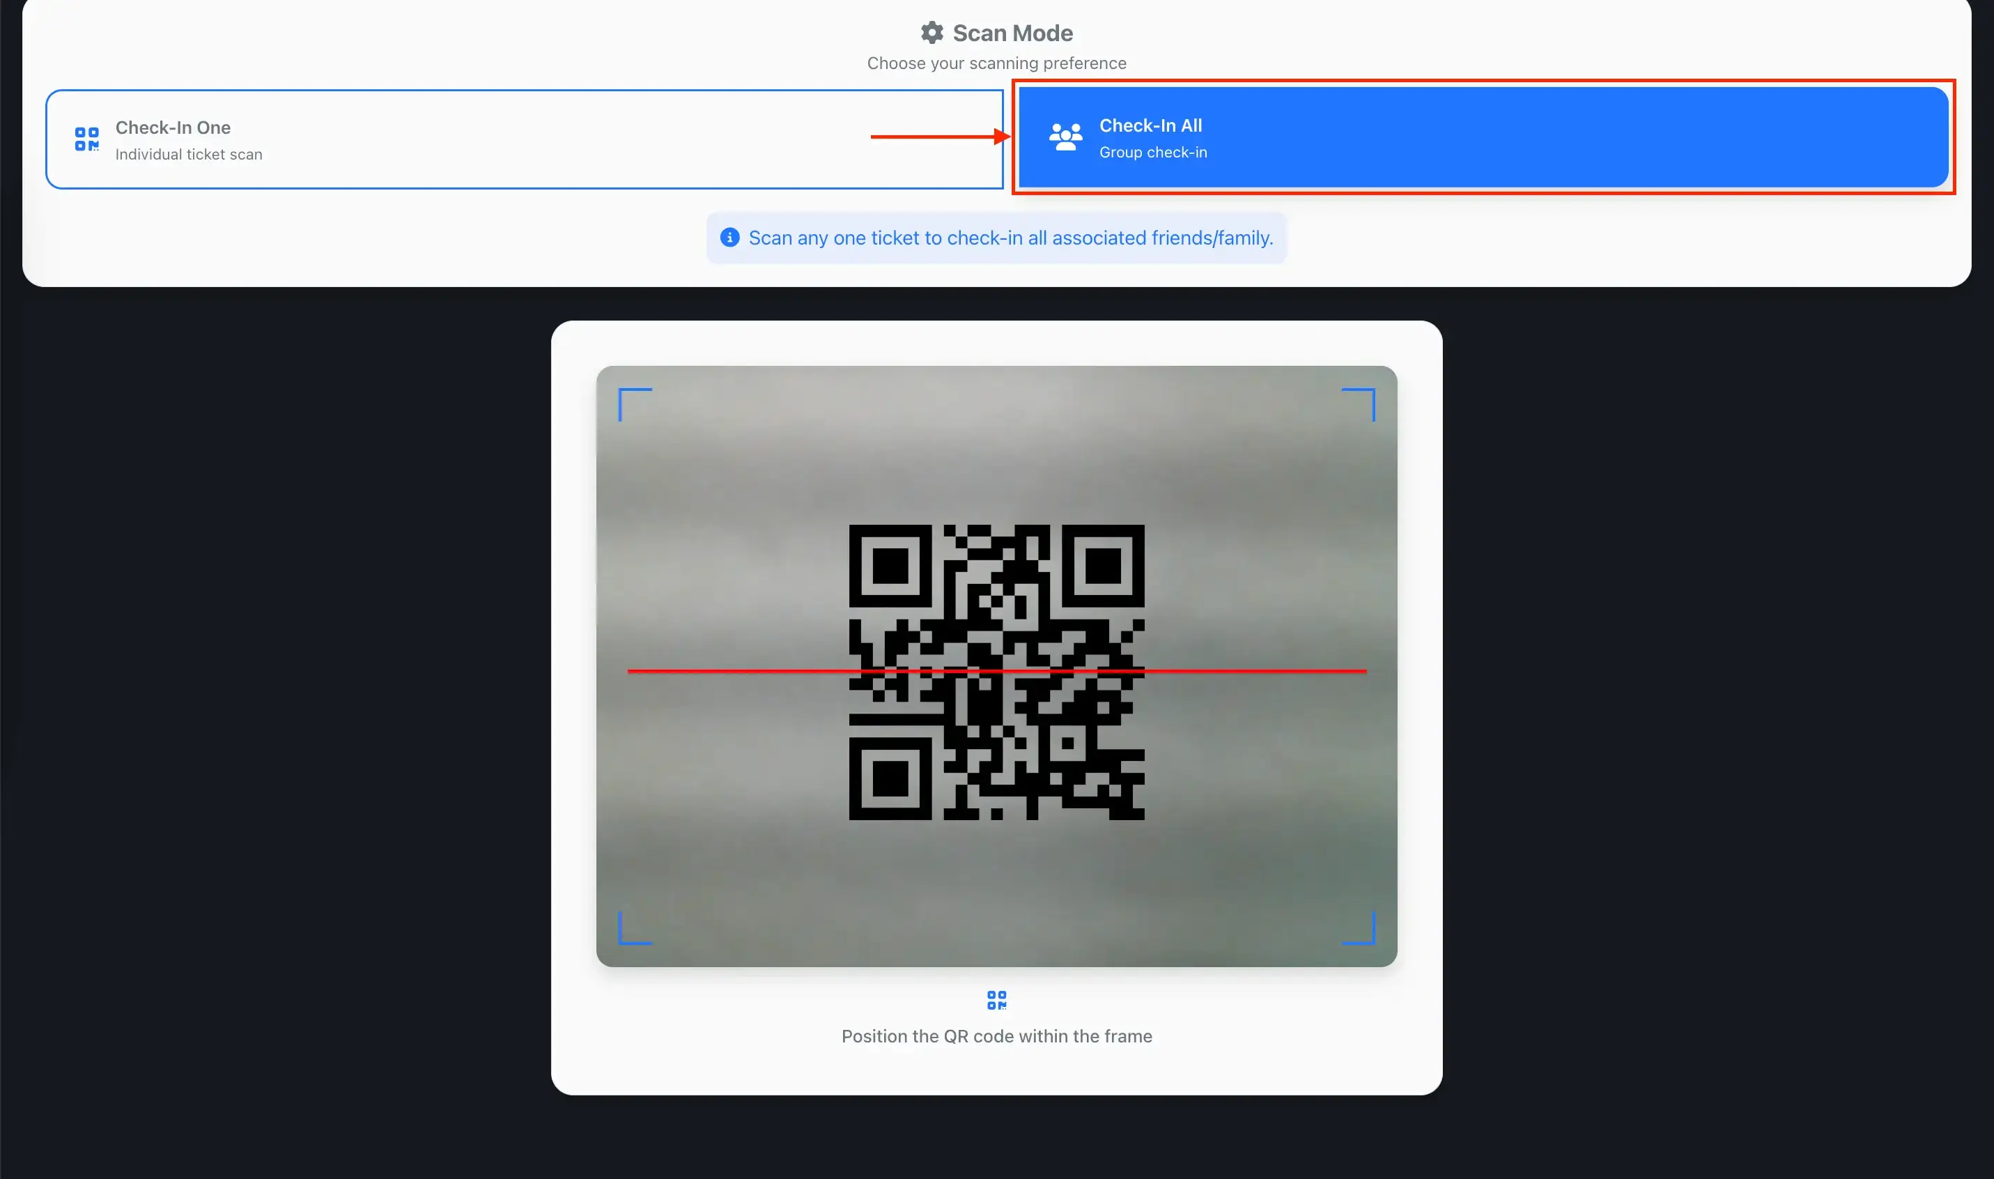Click the 'Group check-in' subtitle text
Viewport: 1994px width, 1179px height.
tap(1152, 153)
